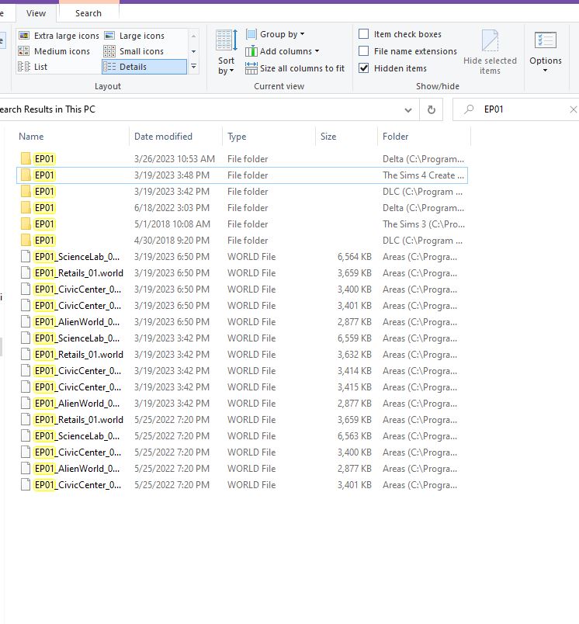Image resolution: width=579 pixels, height=624 pixels.
Task: Uncheck Hidden items checkbox
Action: [x=363, y=68]
